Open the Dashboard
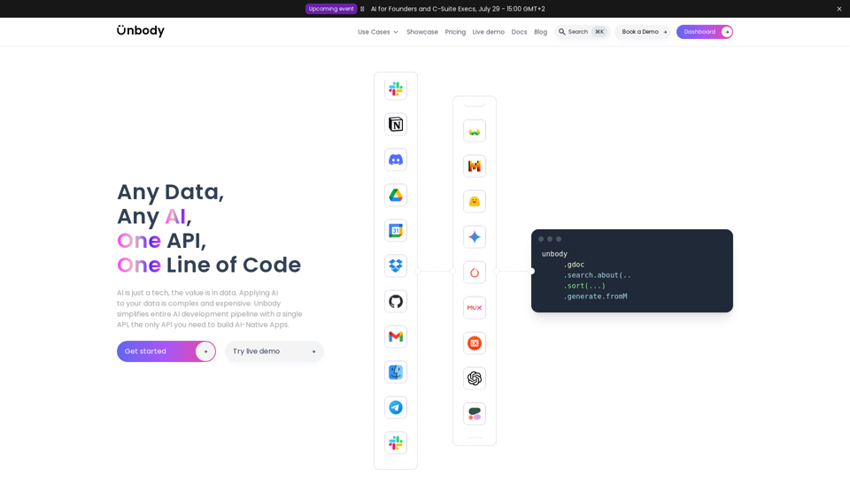Screen dimensions: 850x478 point(704,32)
